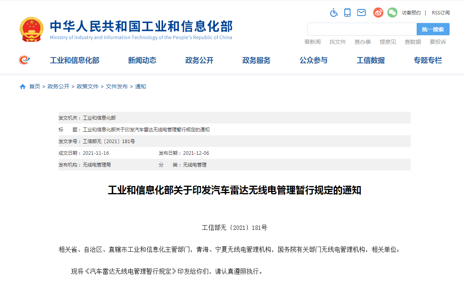Click the 标题 row in metadata table
The height and width of the screenshot is (283, 464).
(235, 129)
